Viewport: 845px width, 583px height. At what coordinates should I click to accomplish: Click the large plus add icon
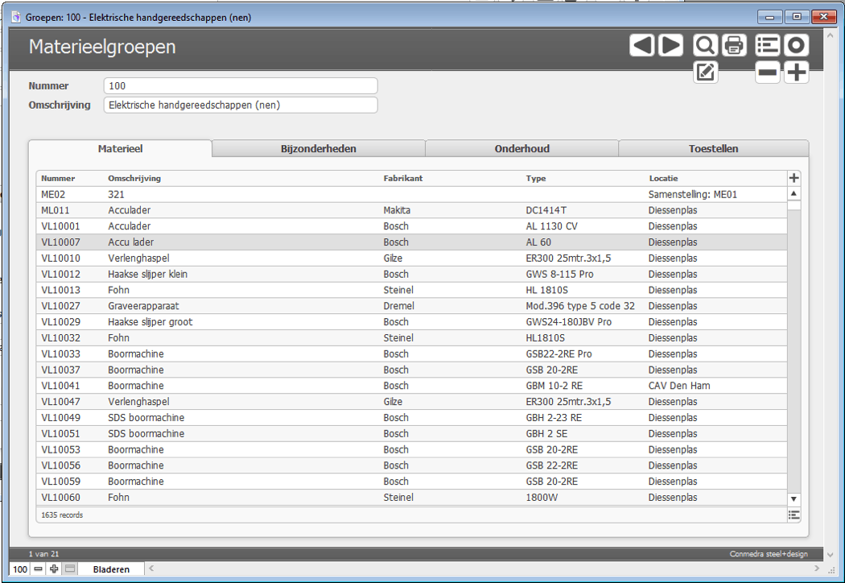click(797, 72)
